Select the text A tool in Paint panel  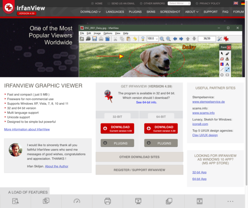pos(227,64)
